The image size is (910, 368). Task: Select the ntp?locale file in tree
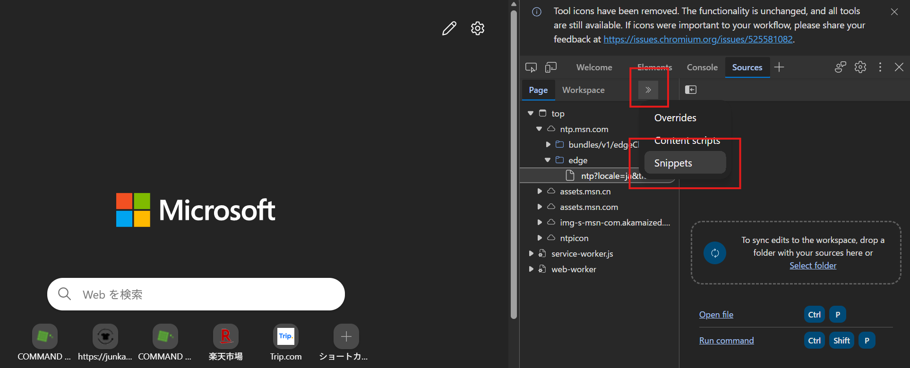[x=598, y=176]
